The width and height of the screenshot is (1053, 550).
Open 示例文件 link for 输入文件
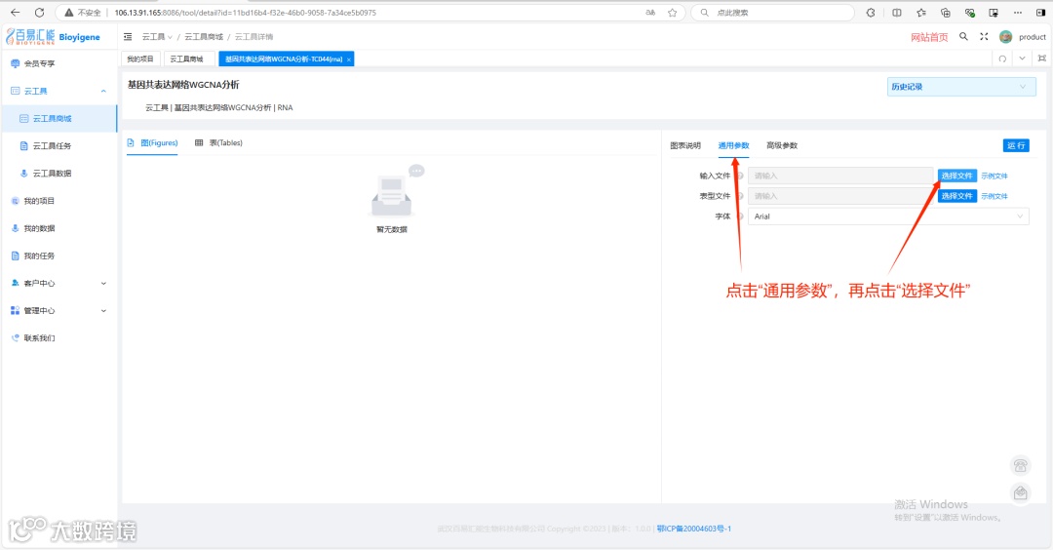click(994, 176)
